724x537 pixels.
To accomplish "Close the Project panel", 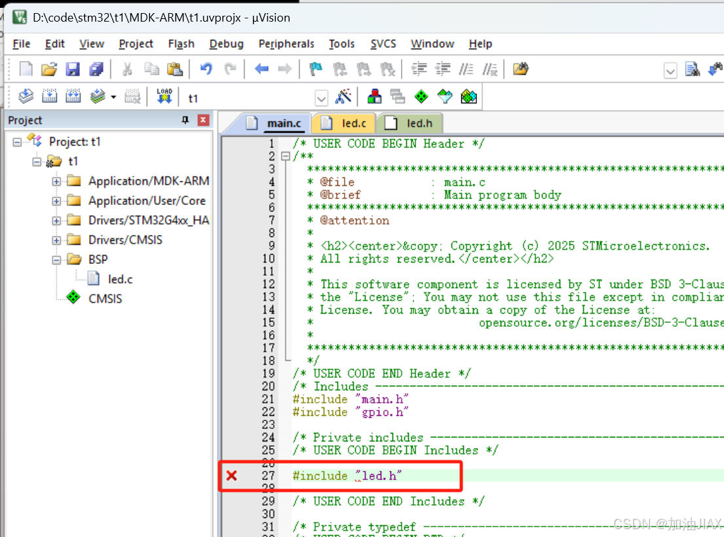I will point(203,120).
